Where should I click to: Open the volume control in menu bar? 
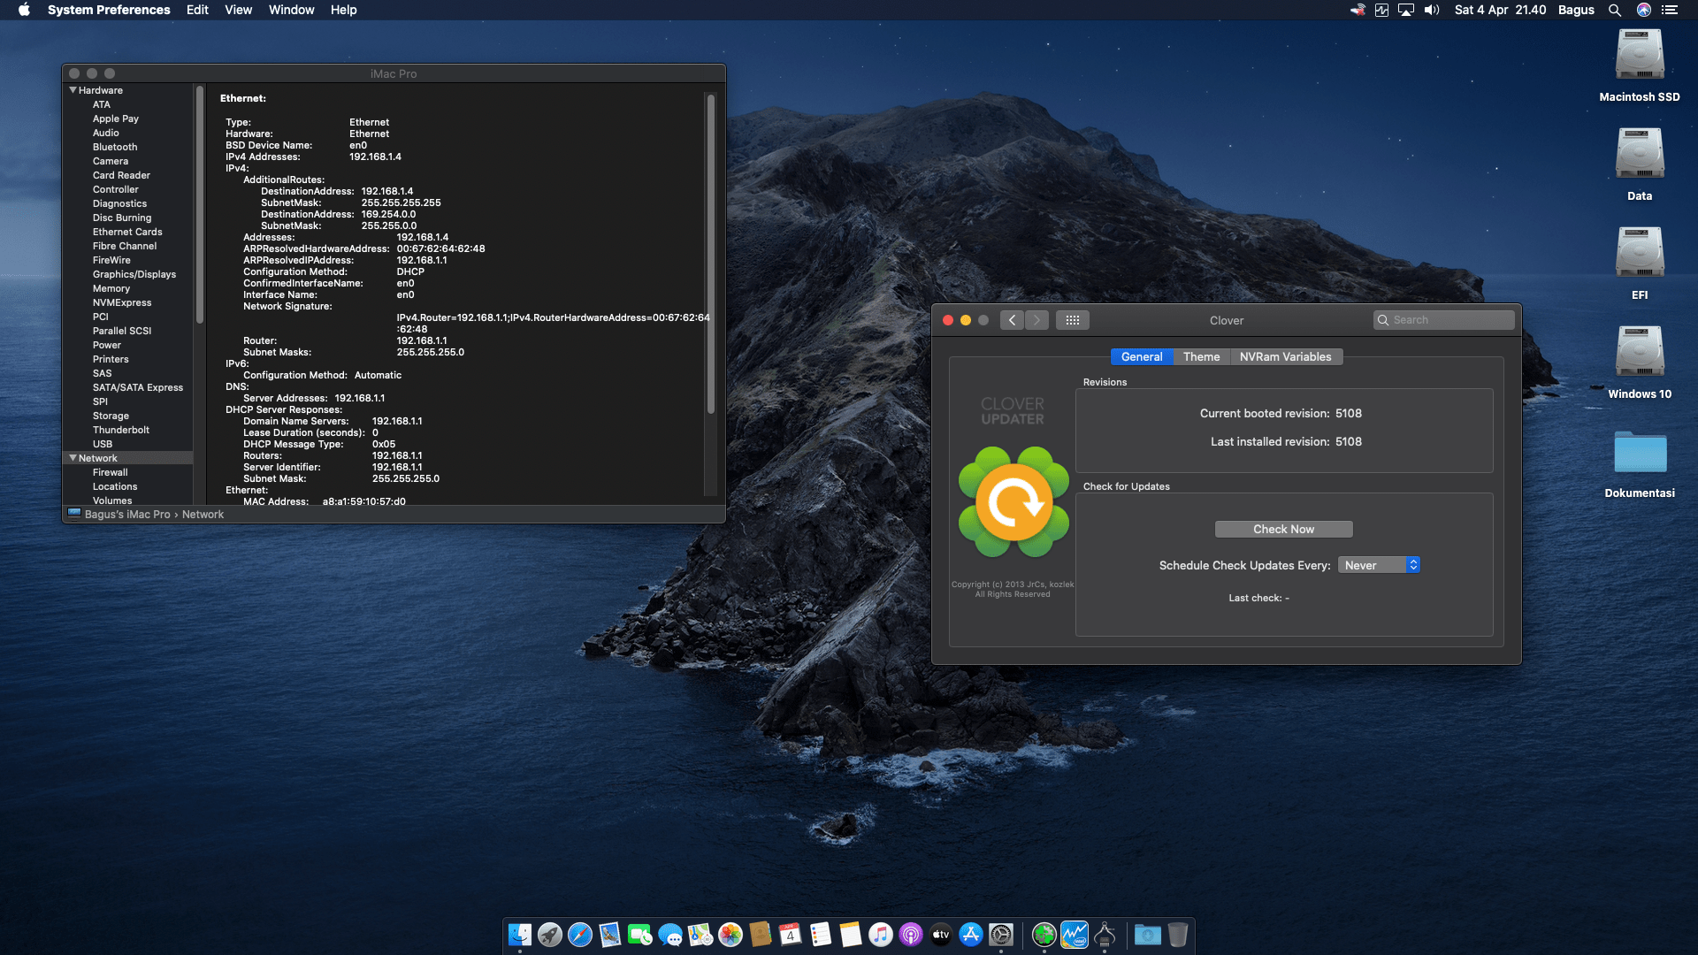click(x=1432, y=10)
